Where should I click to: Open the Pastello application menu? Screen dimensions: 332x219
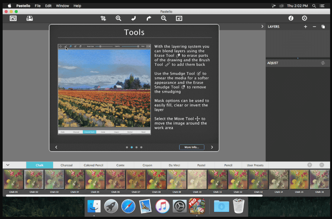23,6
